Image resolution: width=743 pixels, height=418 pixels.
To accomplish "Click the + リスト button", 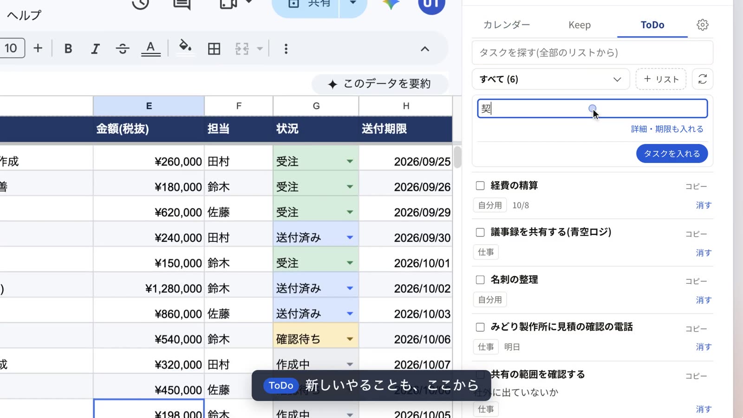I will (x=661, y=79).
